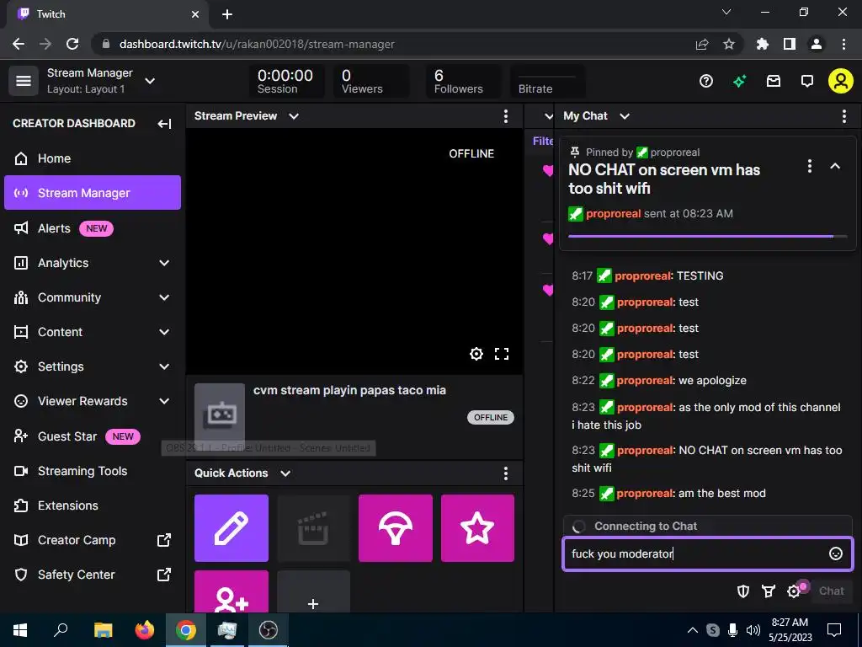The image size is (862, 647).
Task: Click the Viewers count stat
Action: click(371, 81)
